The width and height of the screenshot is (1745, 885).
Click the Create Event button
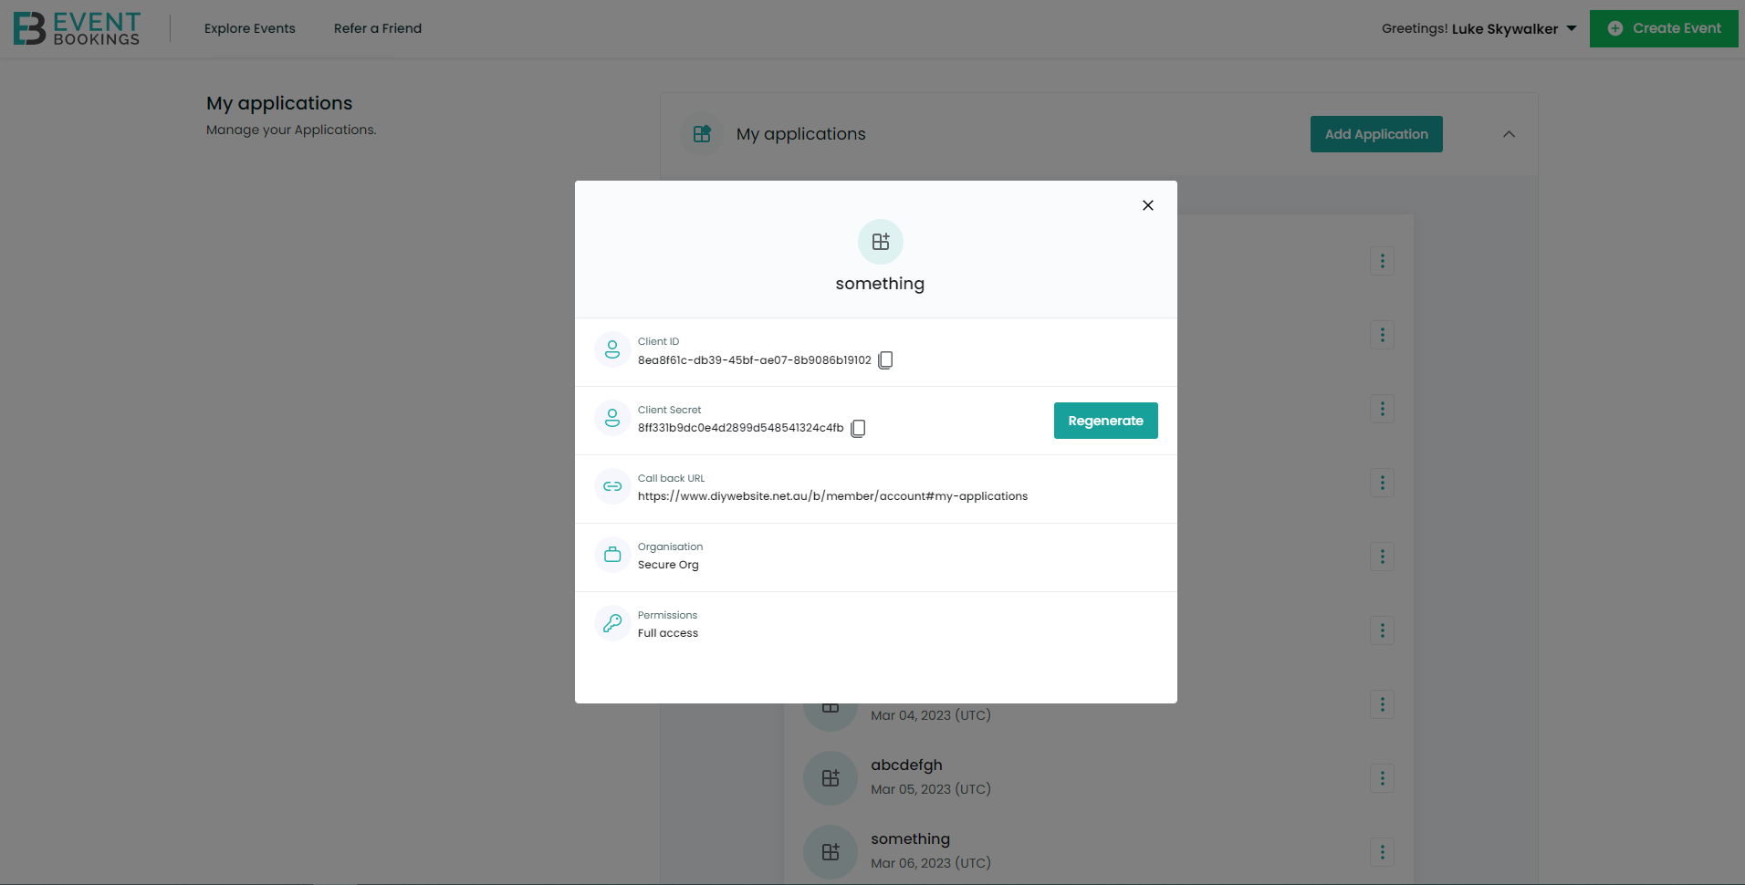pyautogui.click(x=1664, y=28)
